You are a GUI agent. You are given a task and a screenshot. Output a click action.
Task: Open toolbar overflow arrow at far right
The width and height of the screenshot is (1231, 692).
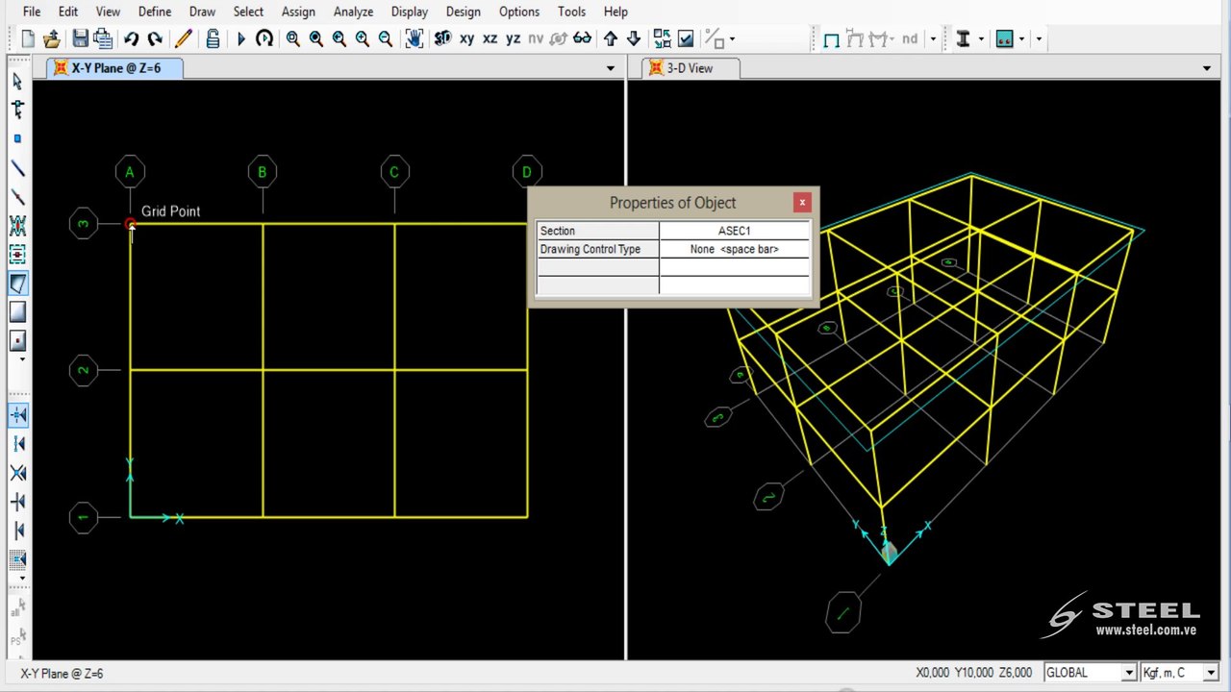point(1039,39)
